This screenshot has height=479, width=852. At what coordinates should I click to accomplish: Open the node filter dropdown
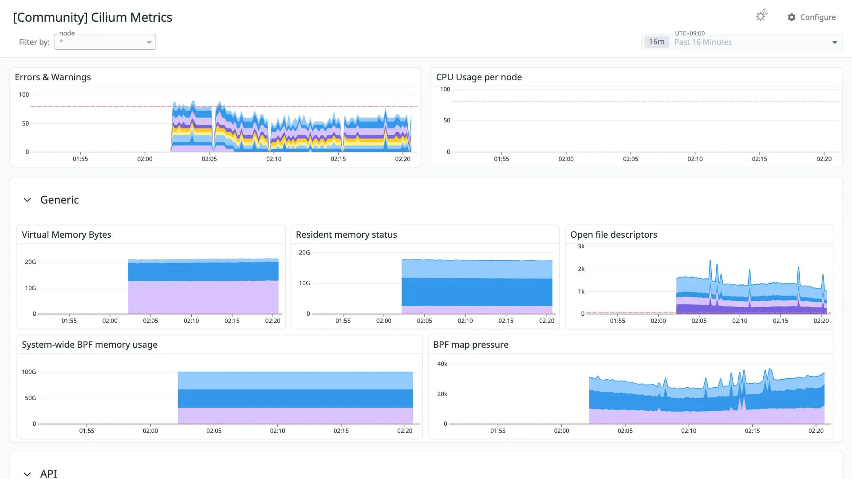(105, 42)
